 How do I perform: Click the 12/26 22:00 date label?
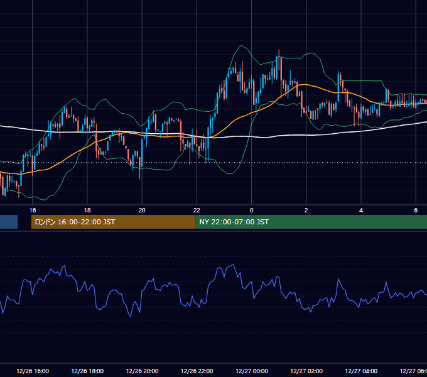[x=197, y=371]
